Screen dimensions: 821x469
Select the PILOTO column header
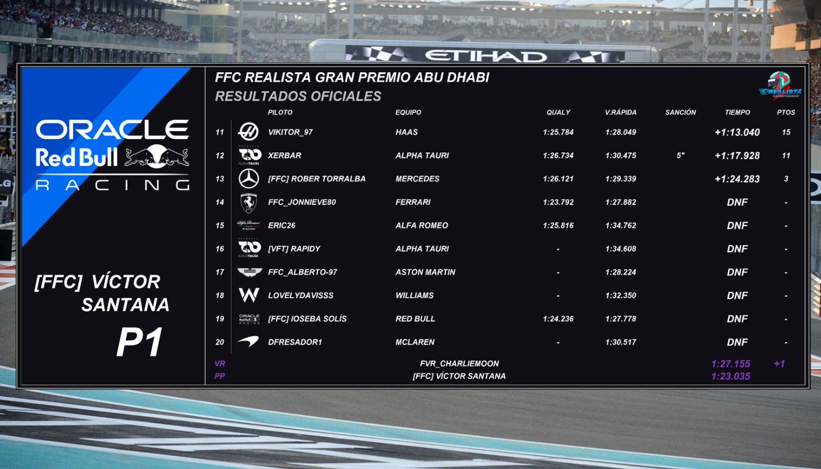[x=280, y=112]
